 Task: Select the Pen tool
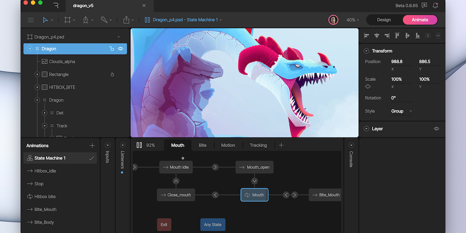86,20
